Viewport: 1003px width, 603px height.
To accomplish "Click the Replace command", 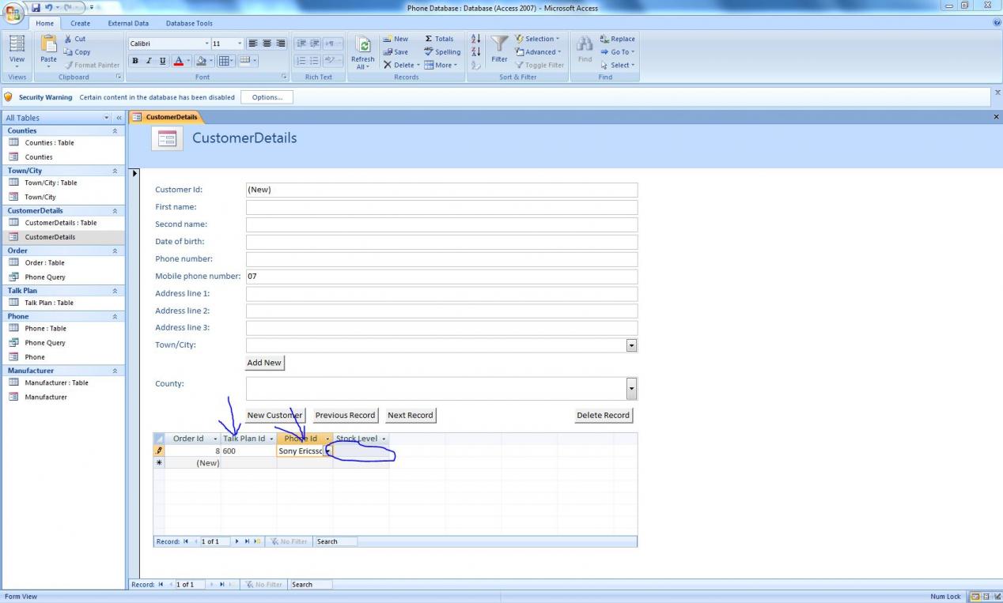I will pos(618,39).
